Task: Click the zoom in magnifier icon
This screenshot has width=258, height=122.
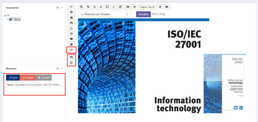Action: [x=81, y=7]
